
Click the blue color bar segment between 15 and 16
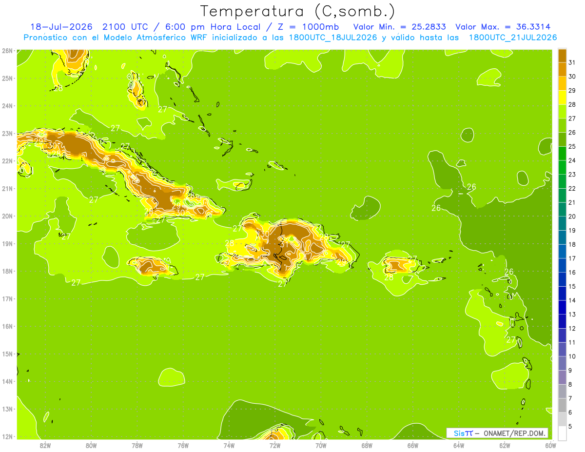(562, 279)
